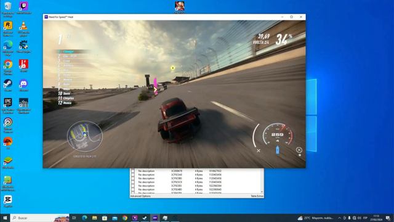Click the circular minimap in the game
394x222 pixels.
85,136
